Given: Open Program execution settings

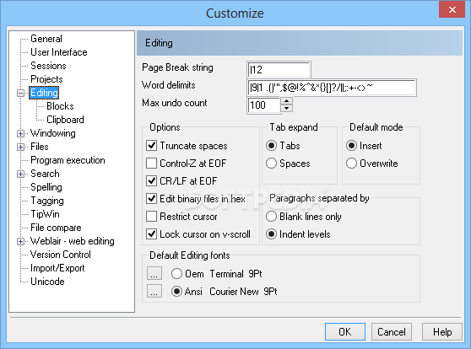Looking at the screenshot, I should (68, 160).
